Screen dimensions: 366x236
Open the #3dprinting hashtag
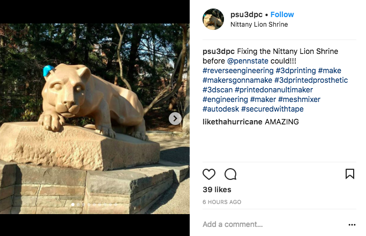pos(295,70)
